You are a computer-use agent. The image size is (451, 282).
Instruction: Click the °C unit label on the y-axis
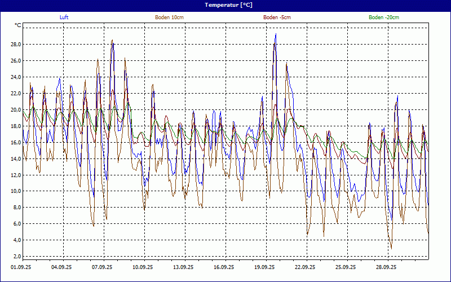18,25
